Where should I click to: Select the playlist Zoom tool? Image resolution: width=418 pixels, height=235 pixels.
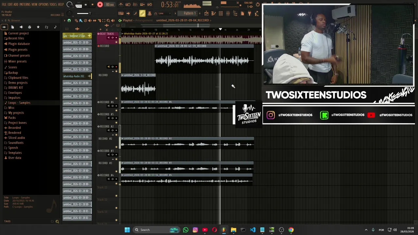coord(108,21)
